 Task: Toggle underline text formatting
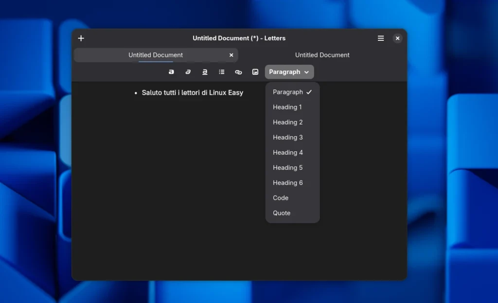click(x=205, y=72)
